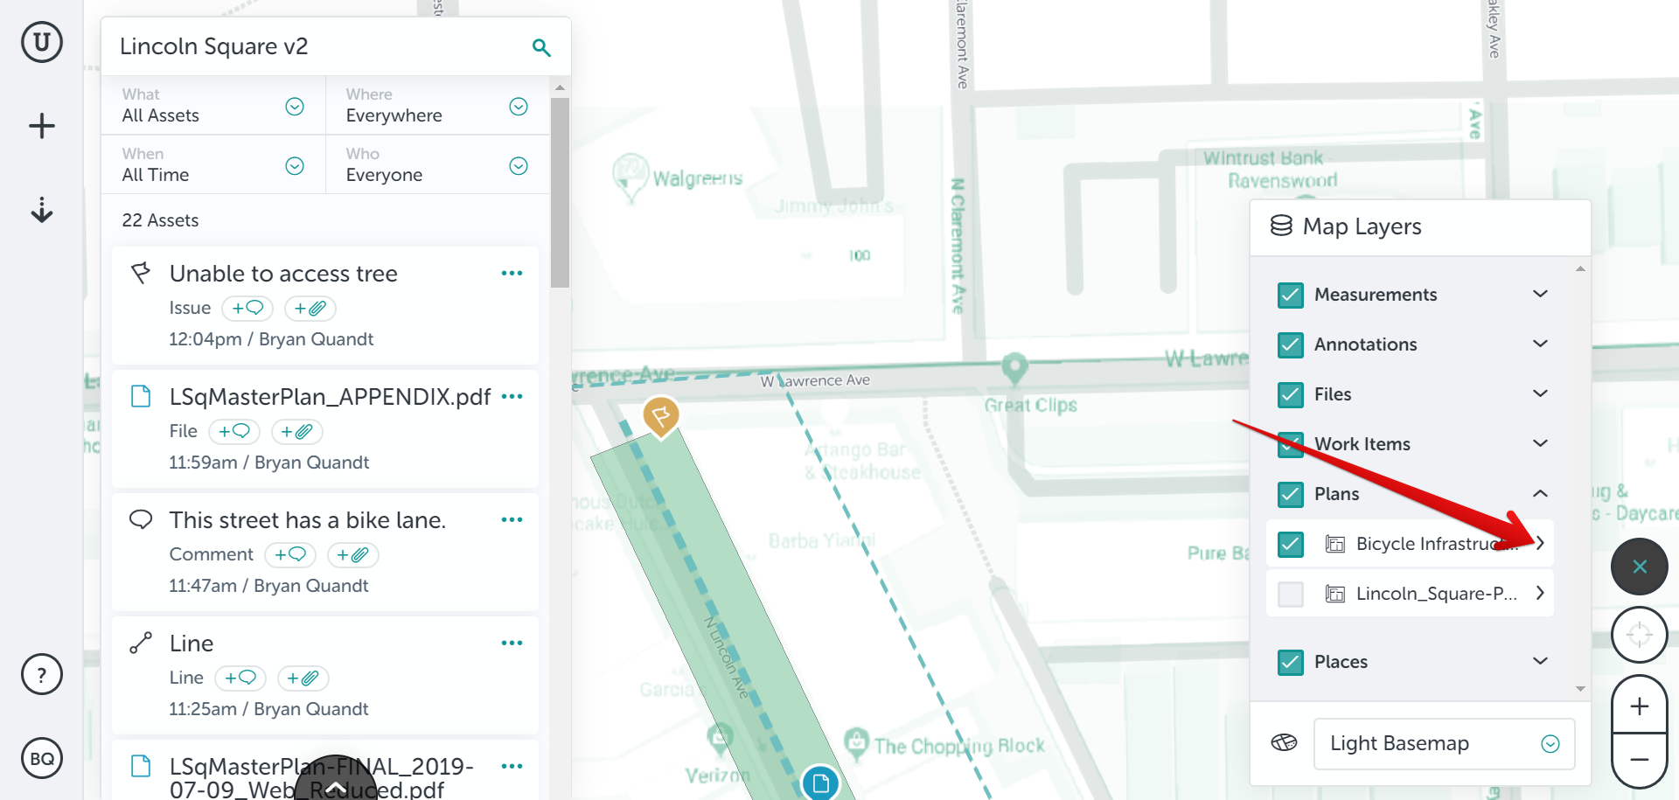Open the help question mark icon
The image size is (1679, 800).
click(x=42, y=674)
